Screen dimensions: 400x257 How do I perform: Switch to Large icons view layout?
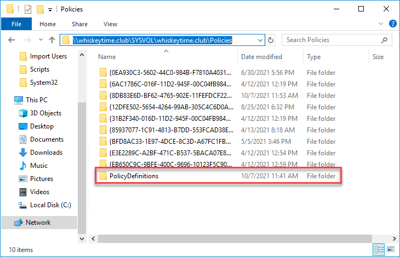tap(391, 249)
